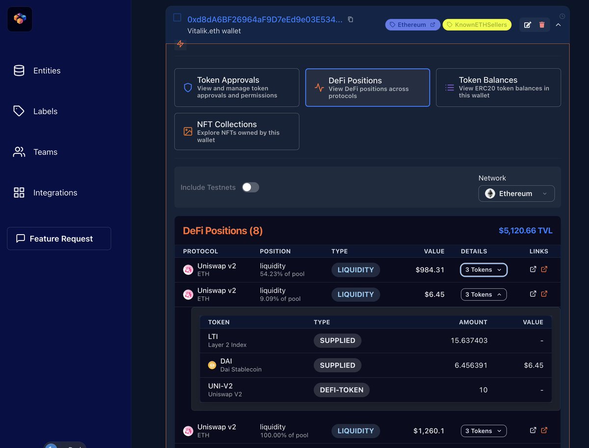Delete the wallet via the red trash icon
589x448 pixels.
point(542,25)
